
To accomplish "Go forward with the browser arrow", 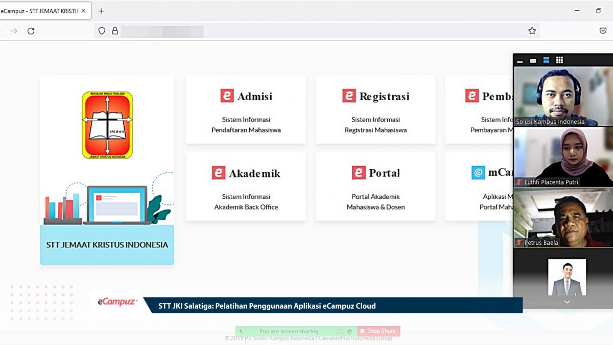I will click(14, 31).
